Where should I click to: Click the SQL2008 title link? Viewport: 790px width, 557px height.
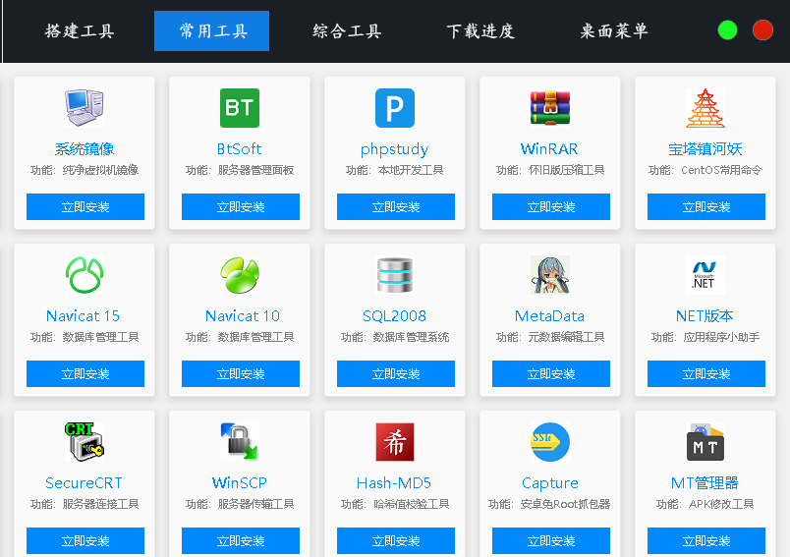[x=394, y=316]
